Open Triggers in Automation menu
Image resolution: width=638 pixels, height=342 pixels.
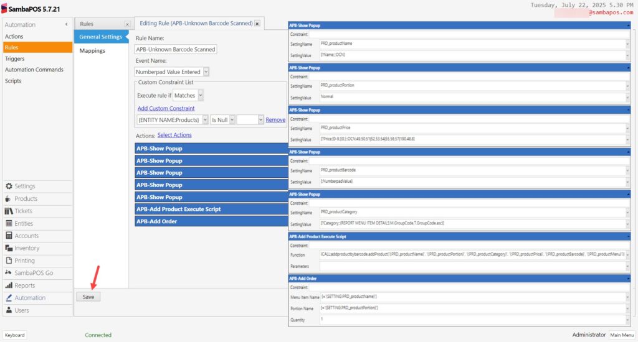(x=15, y=59)
